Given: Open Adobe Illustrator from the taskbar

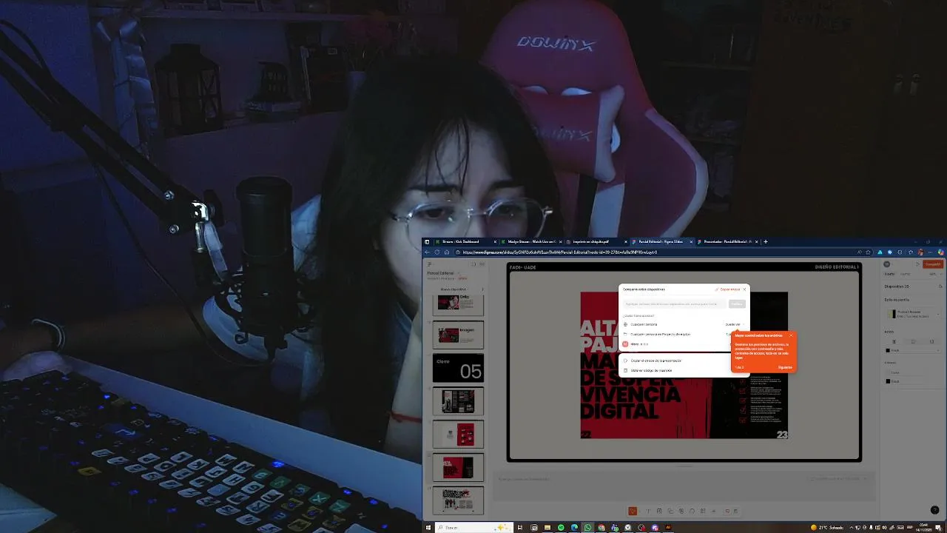Looking at the screenshot, I should tap(668, 528).
